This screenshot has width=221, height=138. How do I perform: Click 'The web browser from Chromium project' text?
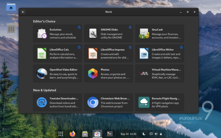(114, 105)
